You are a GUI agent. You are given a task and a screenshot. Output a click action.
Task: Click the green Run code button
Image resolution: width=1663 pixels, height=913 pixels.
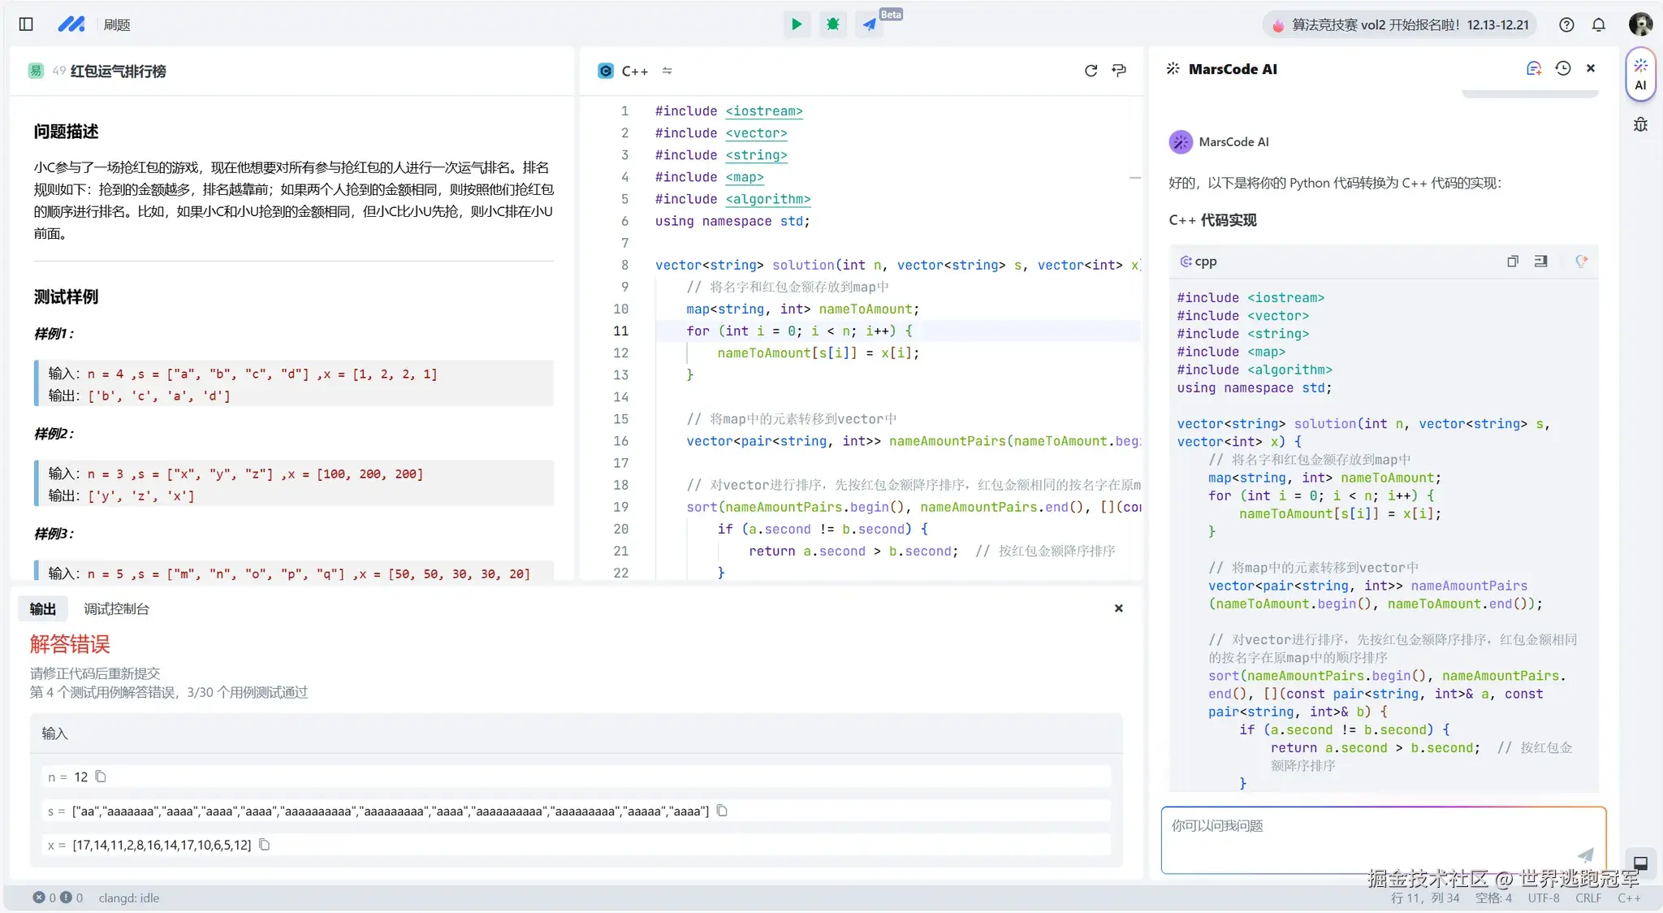[x=797, y=24]
